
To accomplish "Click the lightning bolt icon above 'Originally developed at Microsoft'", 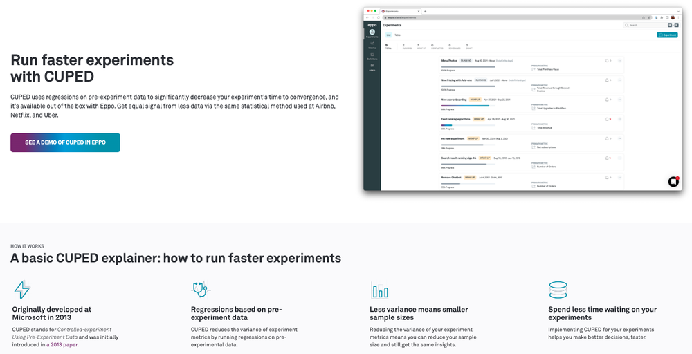I will click(22, 290).
